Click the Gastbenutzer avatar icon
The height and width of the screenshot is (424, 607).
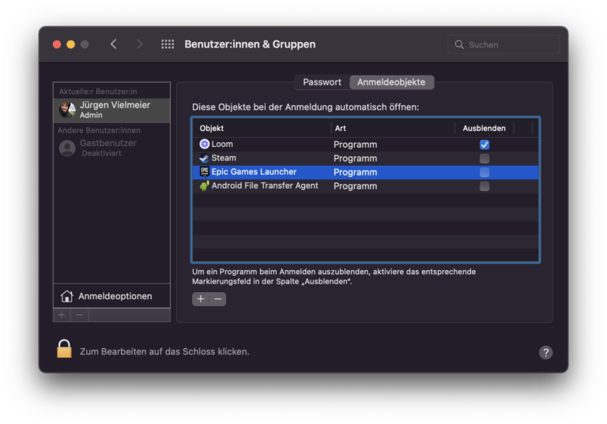[x=67, y=148]
